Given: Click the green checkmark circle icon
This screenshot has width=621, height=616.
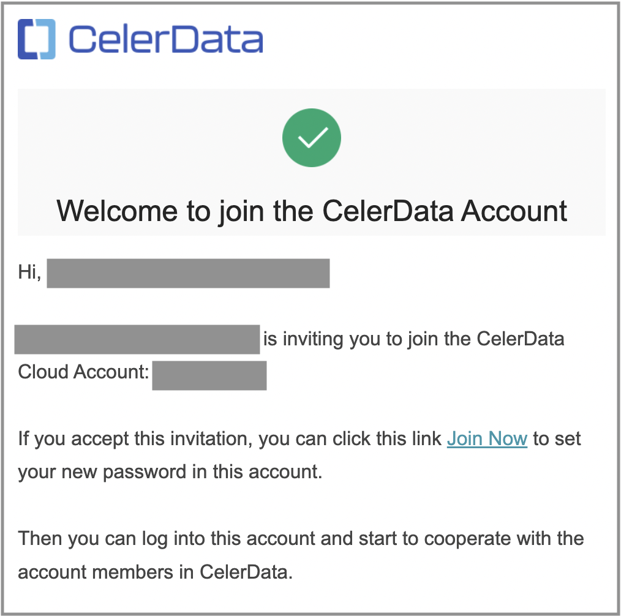Looking at the screenshot, I should (311, 139).
